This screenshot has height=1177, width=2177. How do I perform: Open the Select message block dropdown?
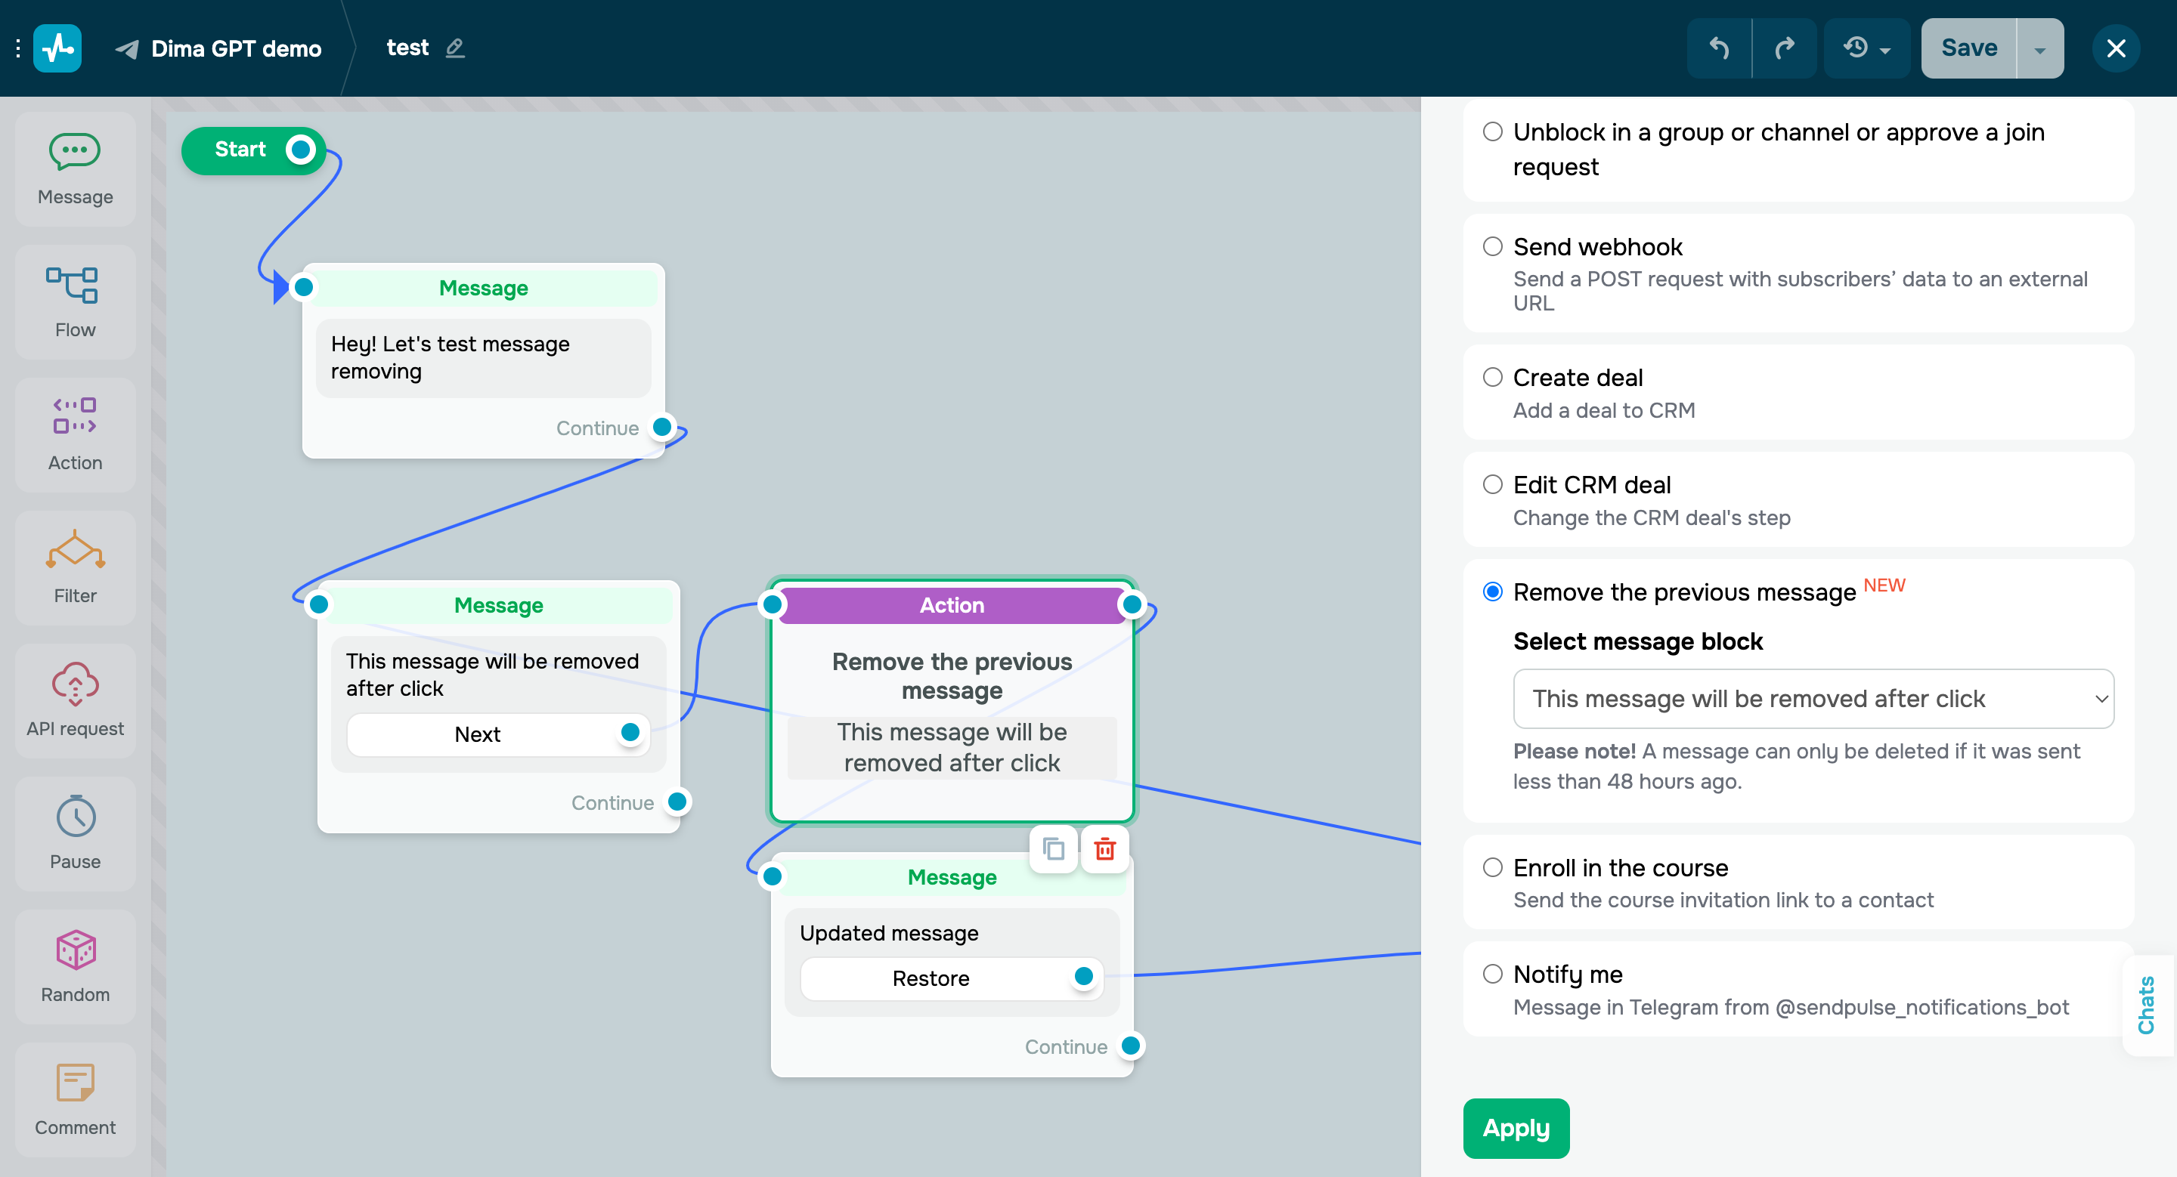tap(1812, 698)
